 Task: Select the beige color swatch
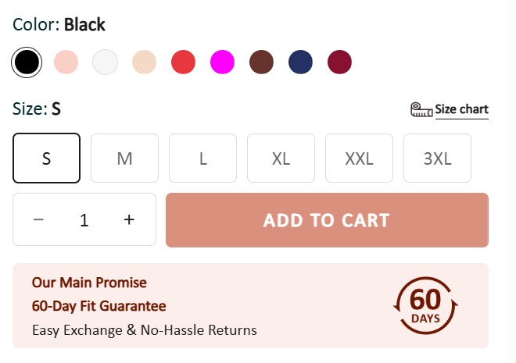[x=144, y=62]
